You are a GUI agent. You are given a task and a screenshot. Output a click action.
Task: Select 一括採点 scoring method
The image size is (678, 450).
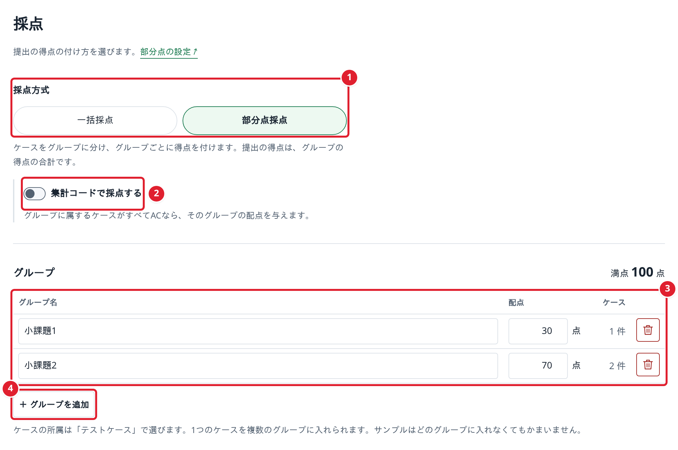[95, 120]
